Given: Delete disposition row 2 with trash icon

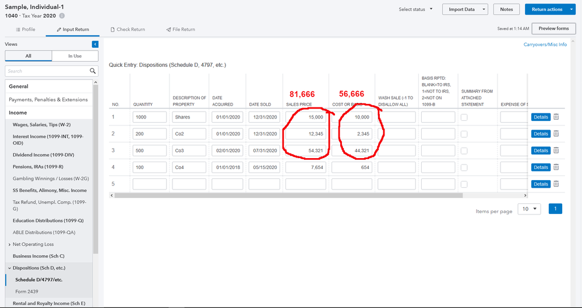Looking at the screenshot, I should 556,134.
